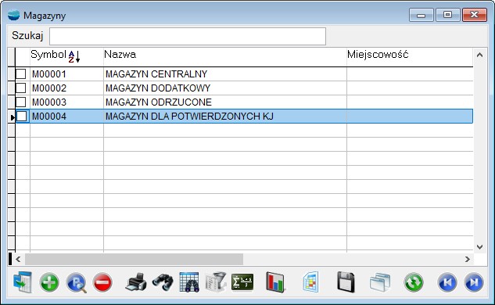Tick the checkbox for M00004
Screen dimensions: 495x305
[21, 117]
